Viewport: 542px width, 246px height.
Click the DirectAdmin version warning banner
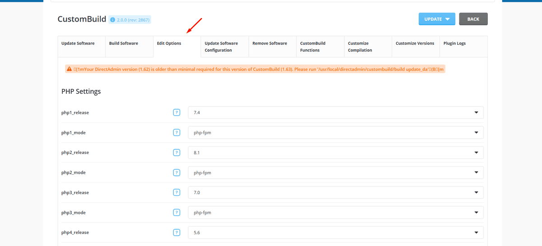point(255,69)
